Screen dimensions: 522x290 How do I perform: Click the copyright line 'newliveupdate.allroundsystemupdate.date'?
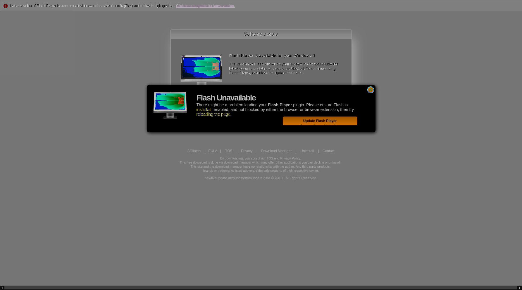pos(261,178)
